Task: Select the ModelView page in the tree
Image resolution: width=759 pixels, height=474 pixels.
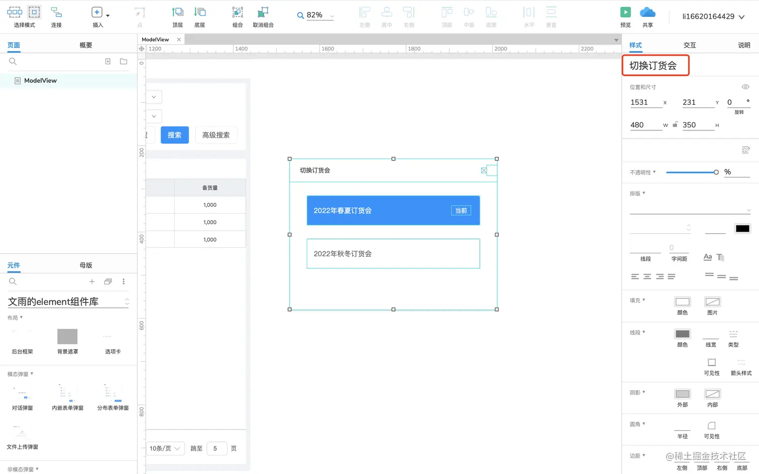Action: point(69,80)
